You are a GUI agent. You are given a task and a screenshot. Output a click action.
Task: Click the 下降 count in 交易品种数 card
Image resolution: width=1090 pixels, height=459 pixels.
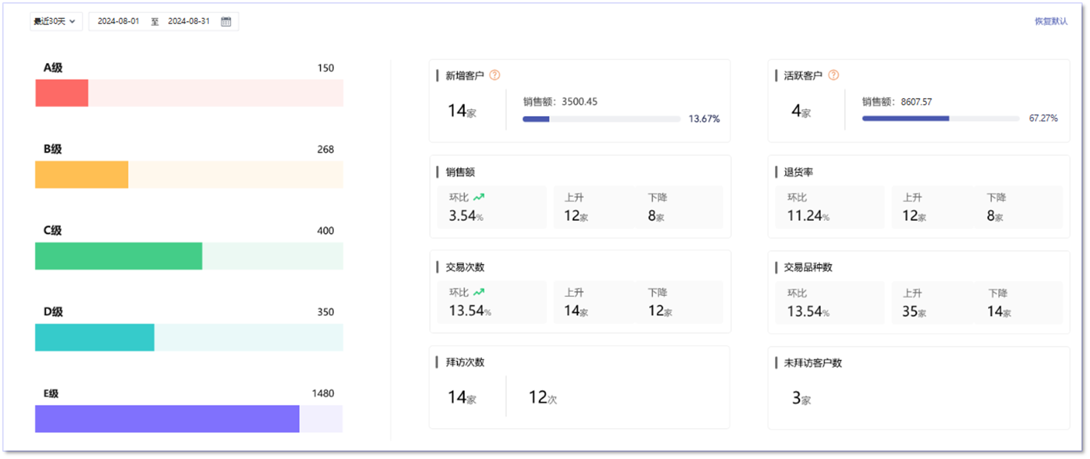point(998,311)
